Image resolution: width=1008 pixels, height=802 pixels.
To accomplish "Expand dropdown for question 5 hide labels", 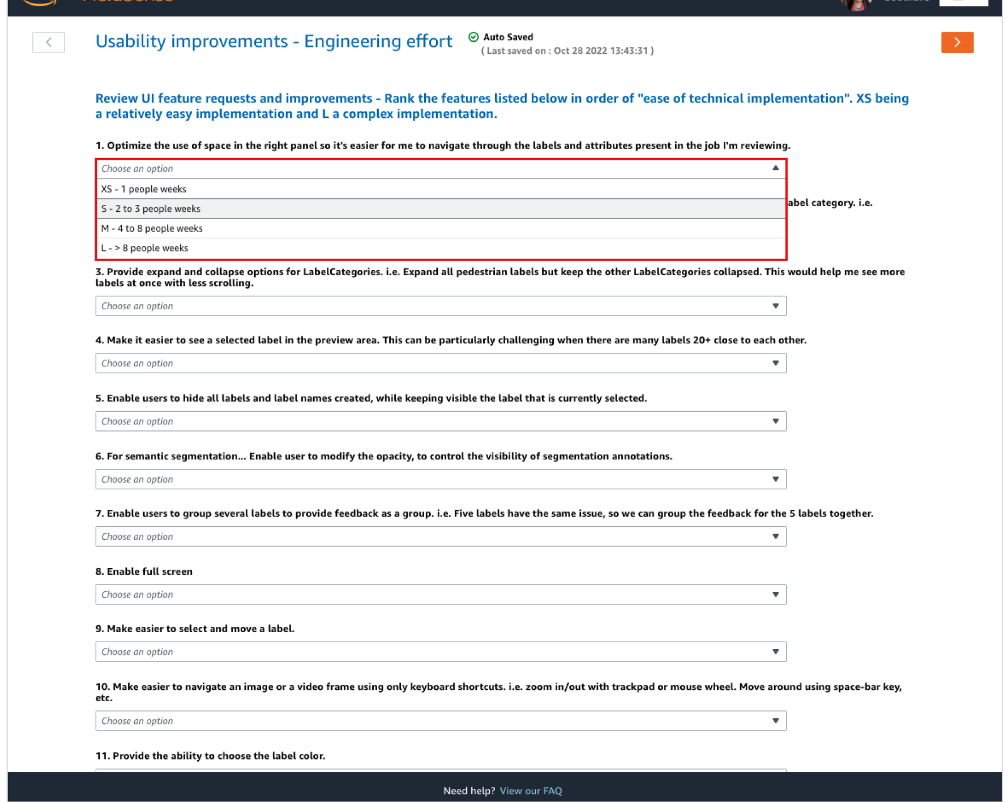I will (441, 421).
